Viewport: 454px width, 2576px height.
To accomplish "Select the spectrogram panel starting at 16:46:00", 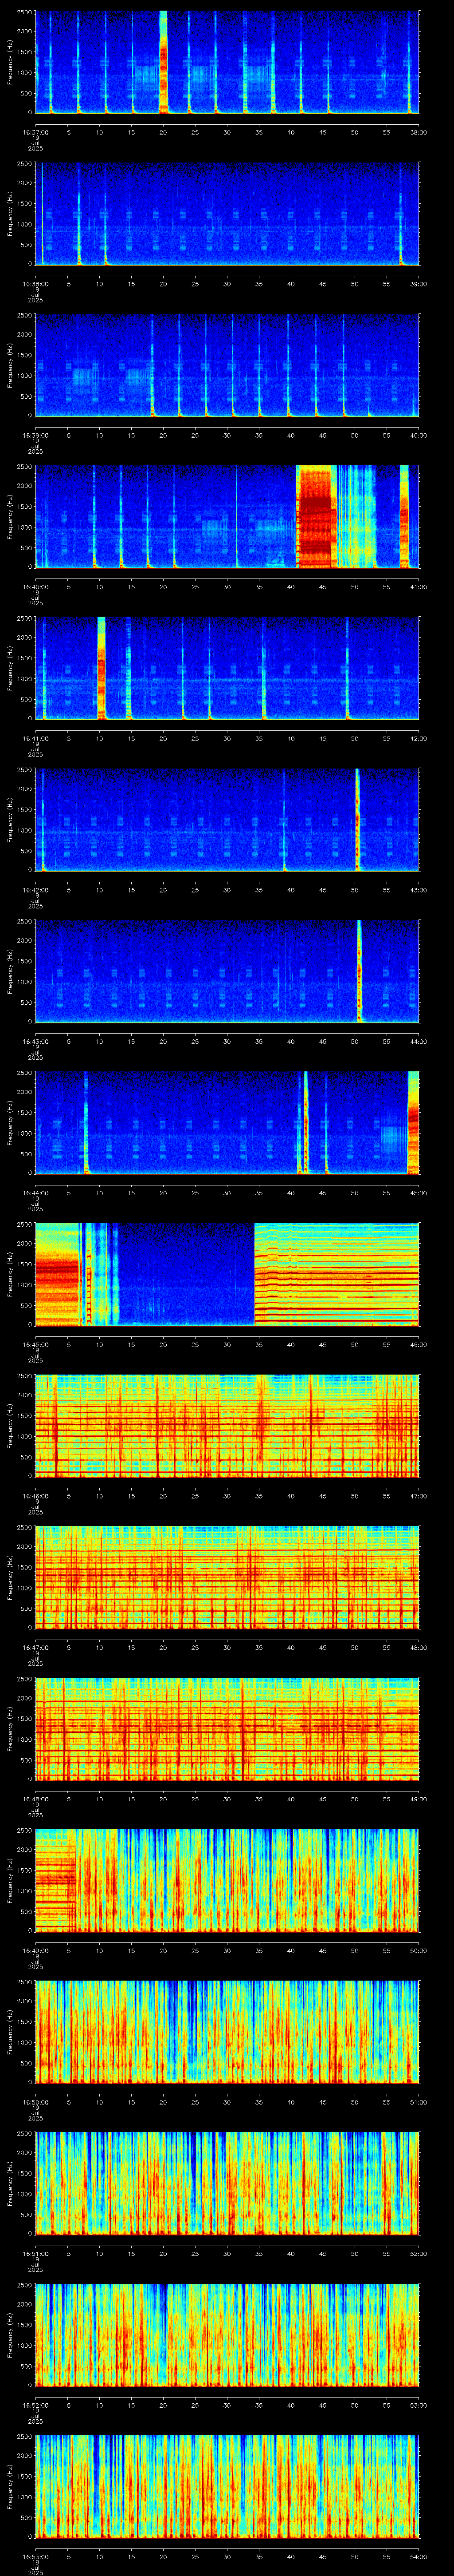I will [227, 1426].
